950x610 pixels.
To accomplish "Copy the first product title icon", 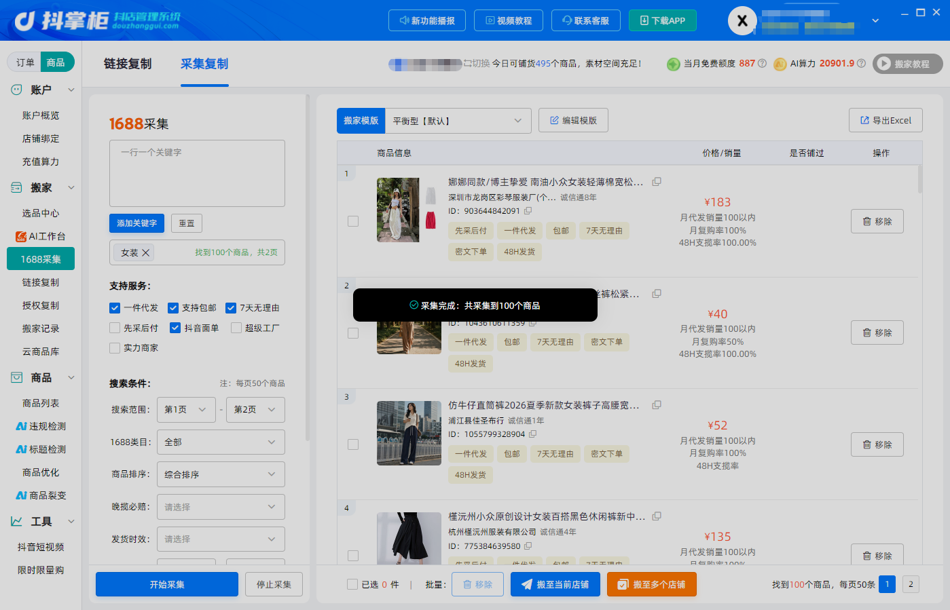I will point(657,182).
